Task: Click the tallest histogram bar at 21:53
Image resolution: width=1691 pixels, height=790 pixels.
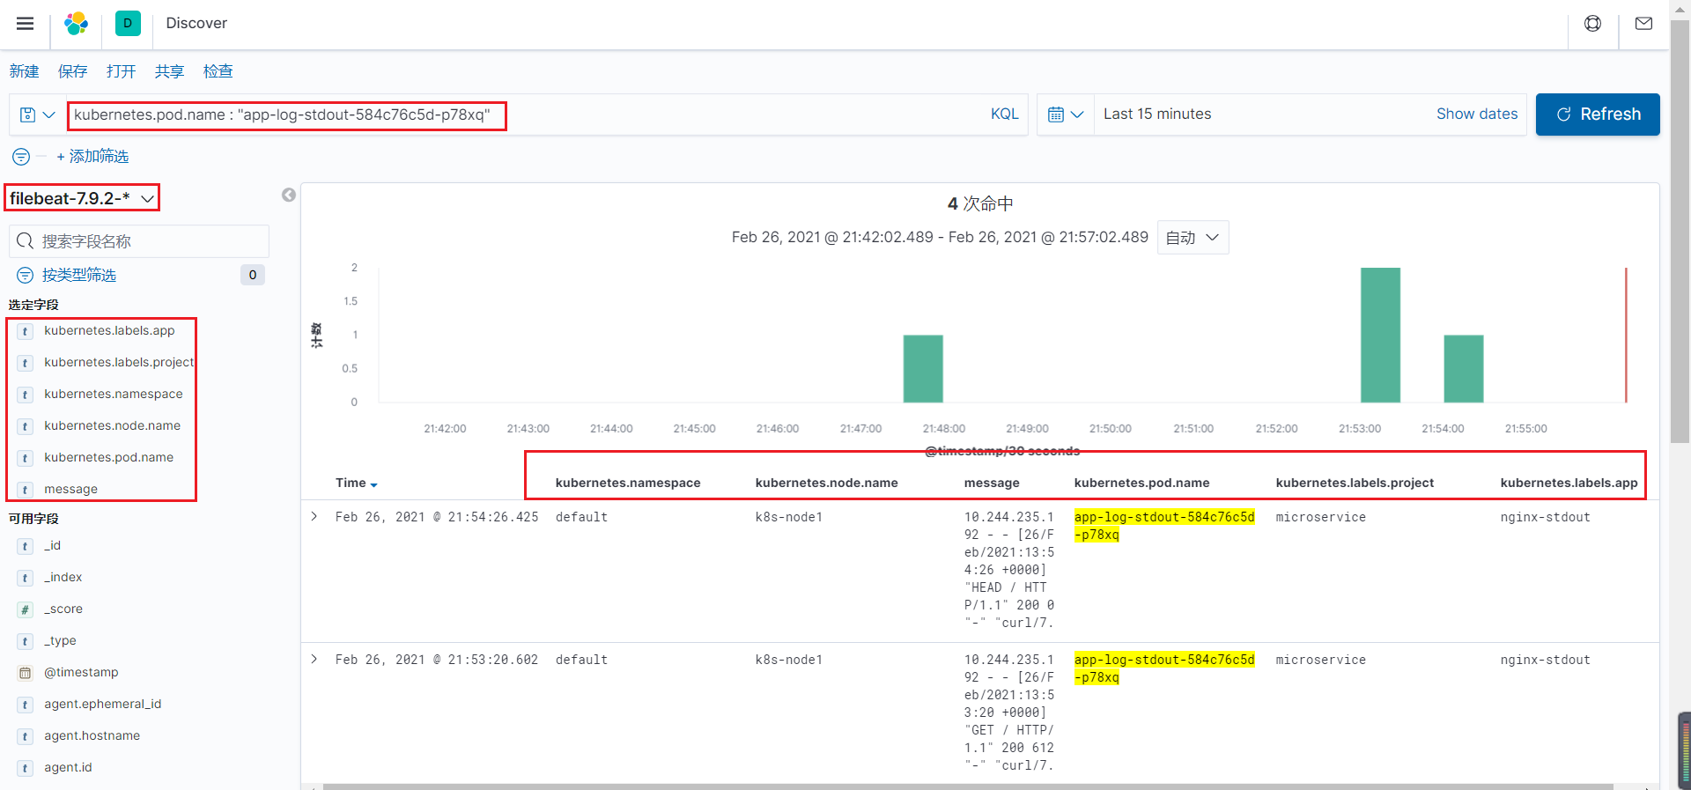Action: point(1379,335)
